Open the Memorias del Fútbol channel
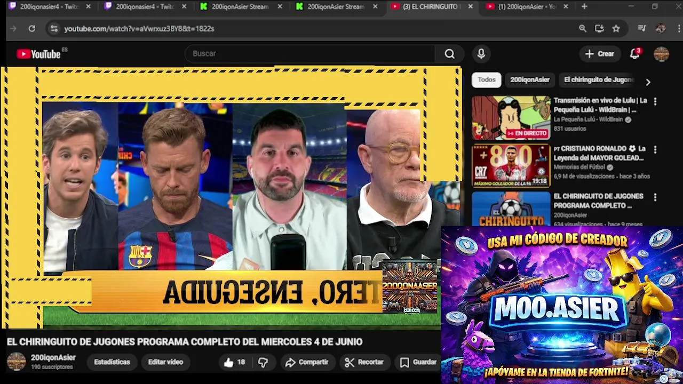The width and height of the screenshot is (683, 384). (x=579, y=167)
